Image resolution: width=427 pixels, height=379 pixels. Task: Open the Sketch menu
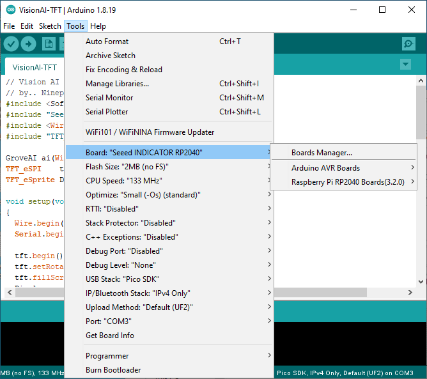50,26
